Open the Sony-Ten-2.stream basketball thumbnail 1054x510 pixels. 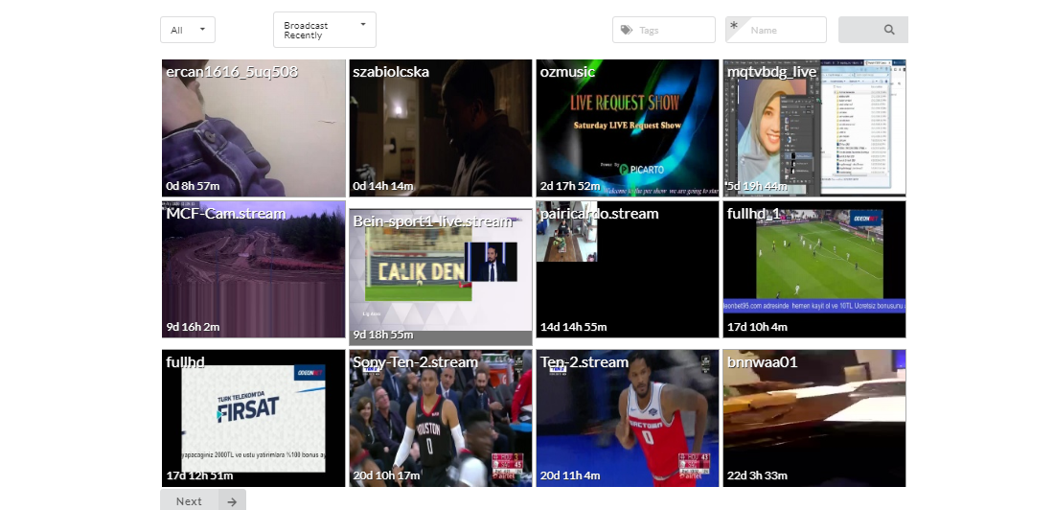(441, 418)
